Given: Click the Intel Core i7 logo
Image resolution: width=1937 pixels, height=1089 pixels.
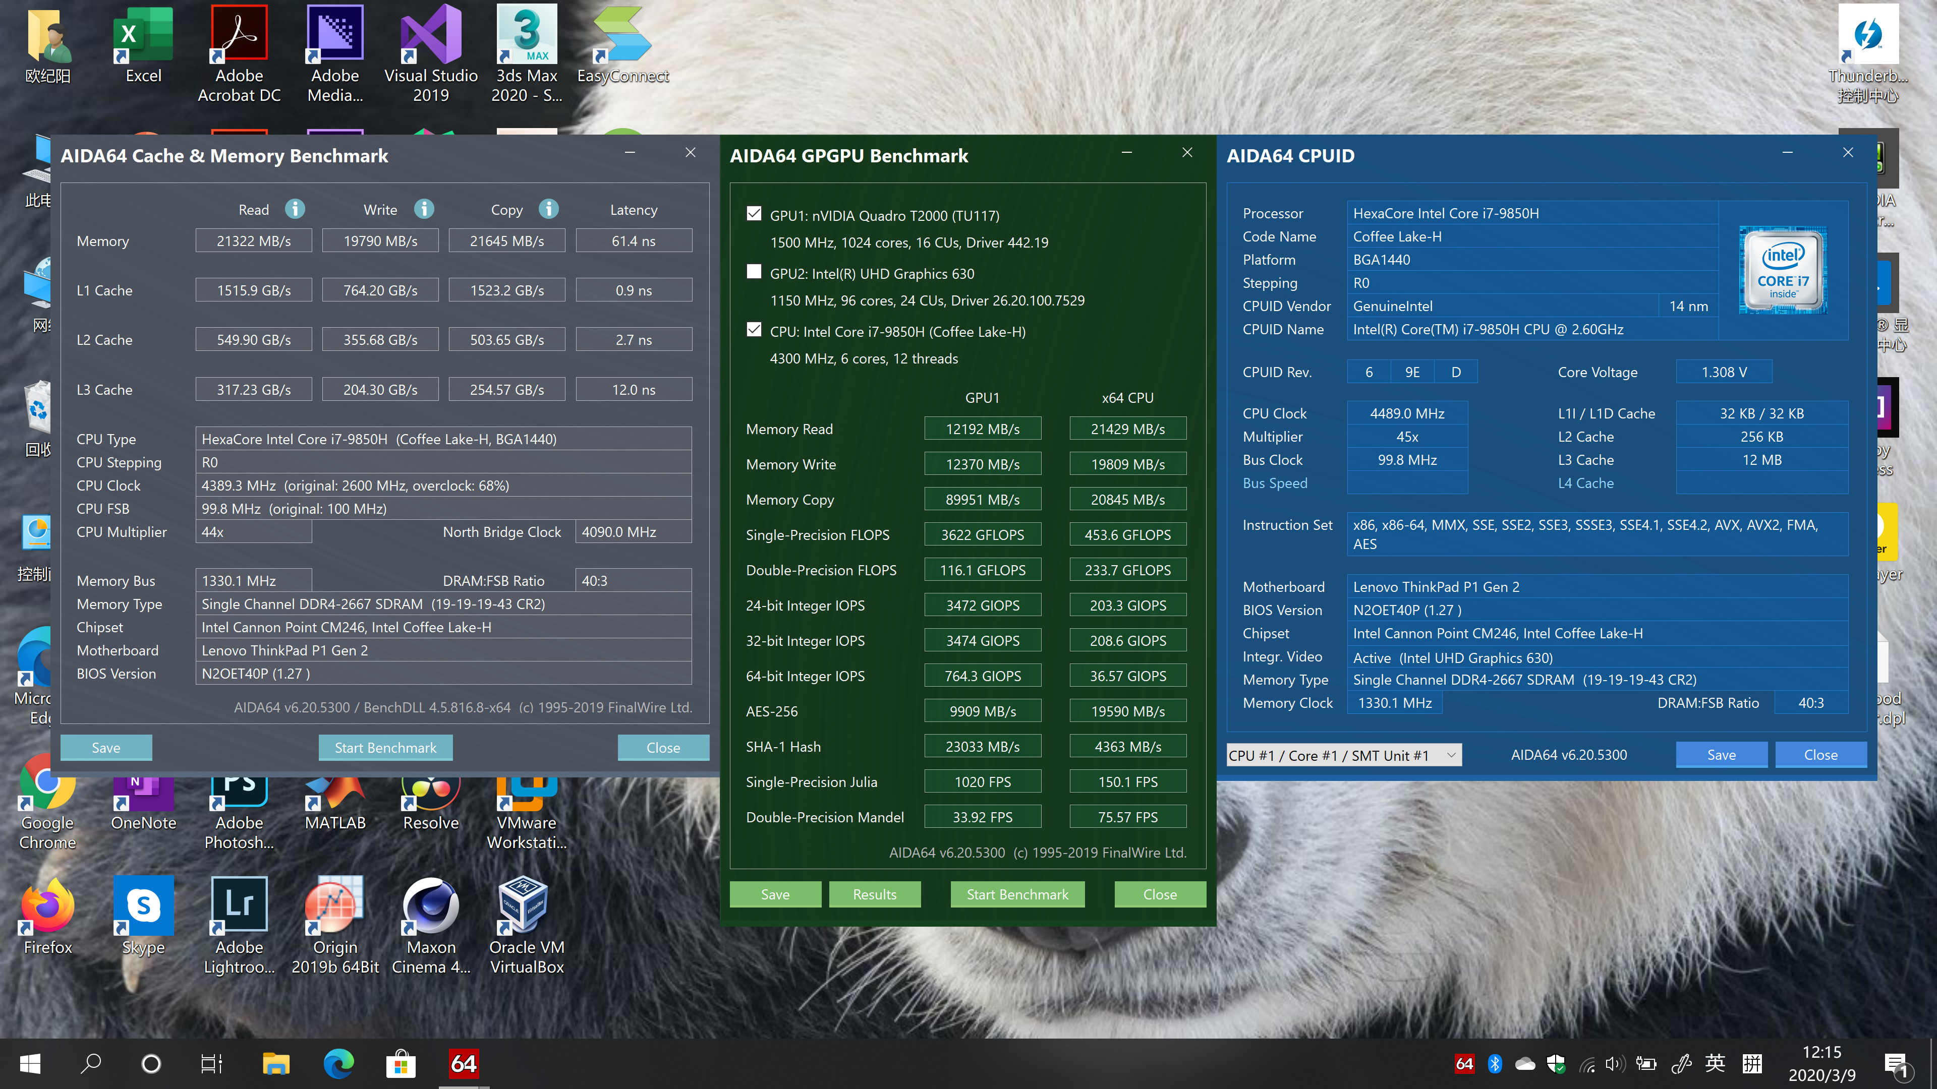Looking at the screenshot, I should coord(1784,271).
